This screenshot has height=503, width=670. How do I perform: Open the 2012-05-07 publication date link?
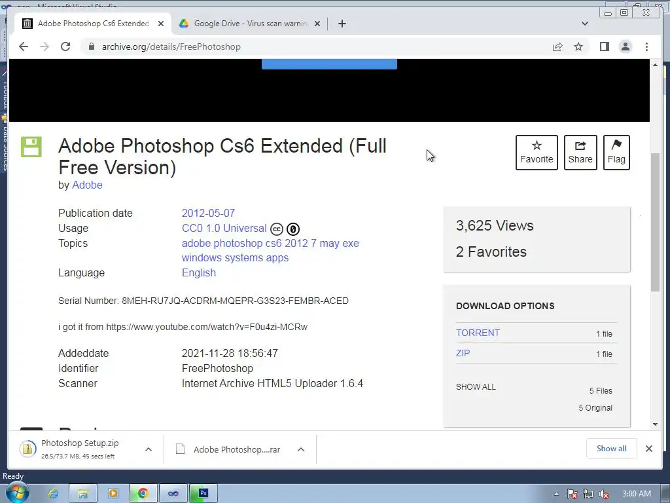pyautogui.click(x=208, y=213)
